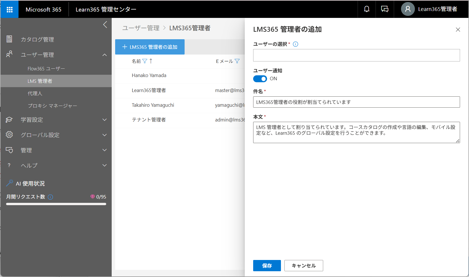Image resolution: width=469 pixels, height=277 pixels.
Task: Click the 0/95 request count
Action: point(101,197)
